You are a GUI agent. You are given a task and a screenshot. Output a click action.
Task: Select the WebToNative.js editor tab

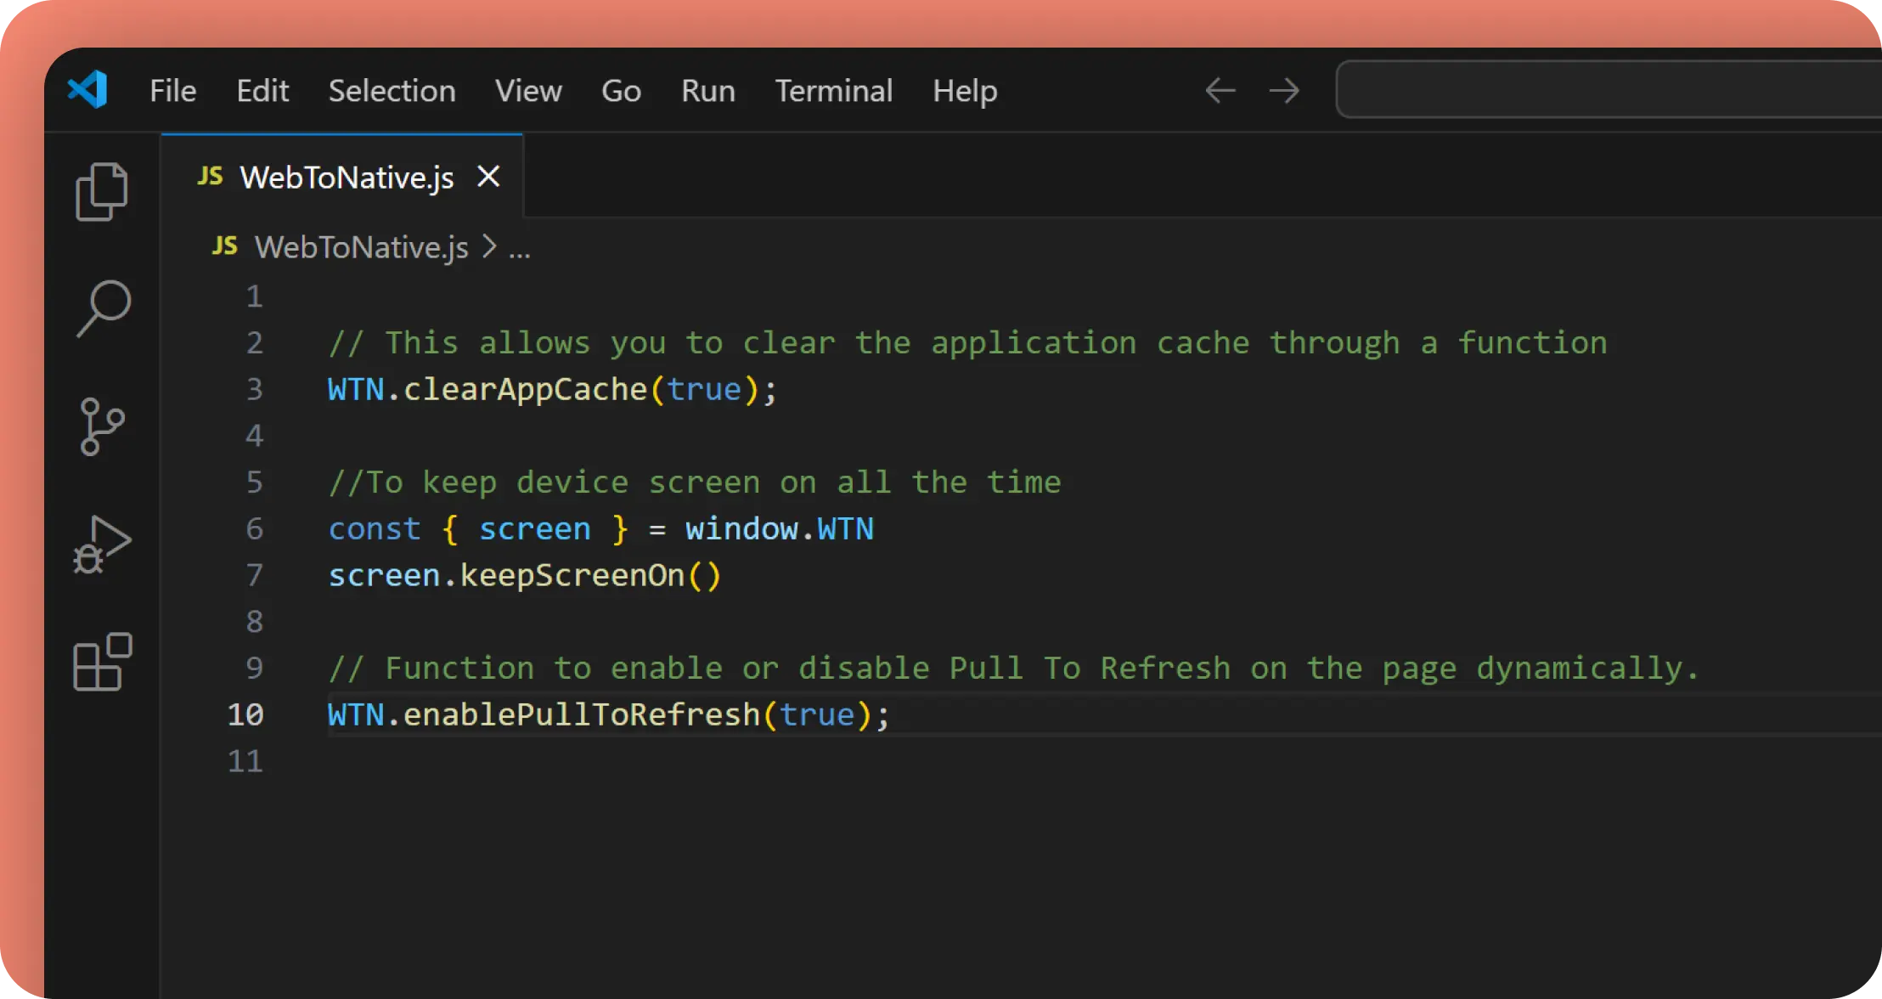347,178
